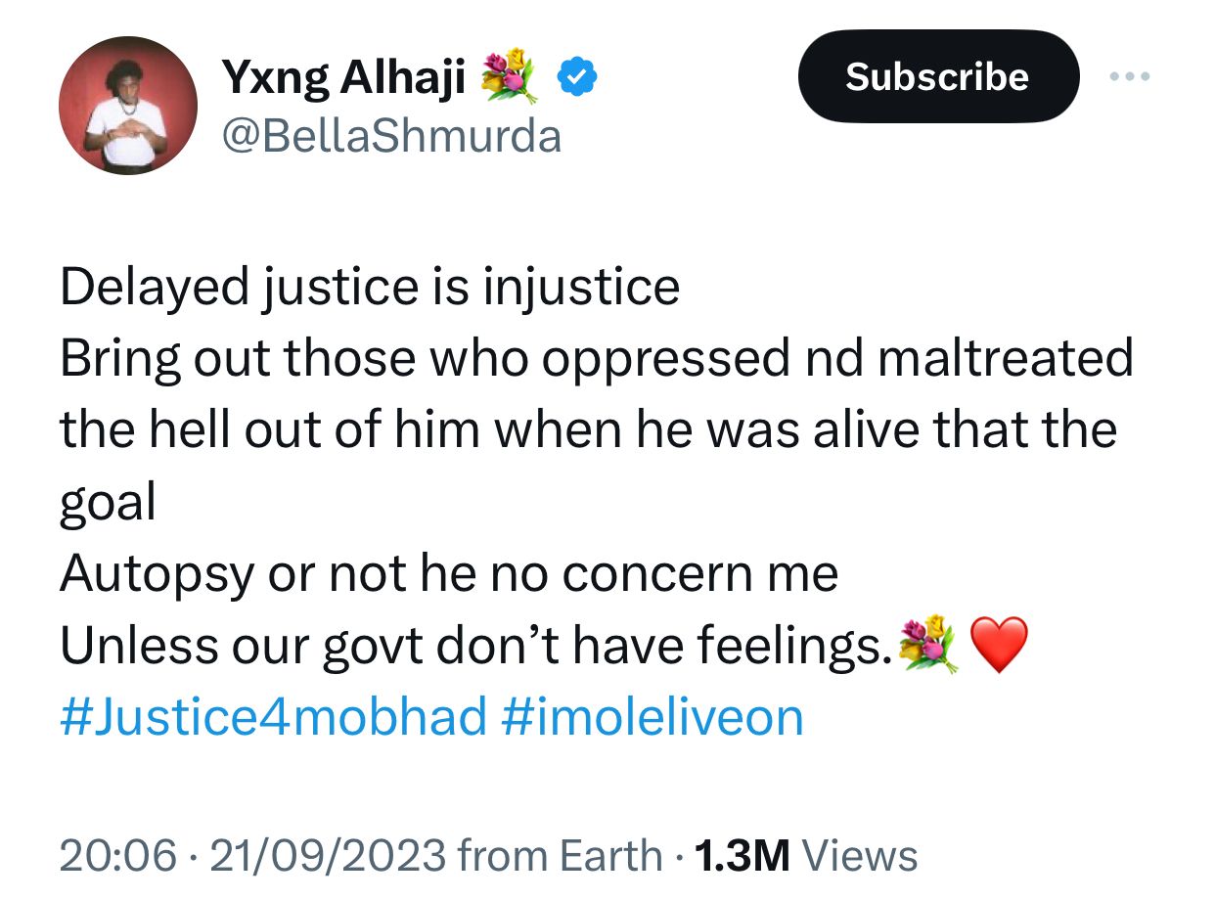This screenshot has width=1215, height=900.
Task: Click the Yxng Alhaji display name
Action: 344,75
